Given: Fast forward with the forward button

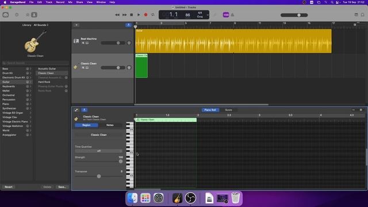Looking at the screenshot, I should click(124, 15).
